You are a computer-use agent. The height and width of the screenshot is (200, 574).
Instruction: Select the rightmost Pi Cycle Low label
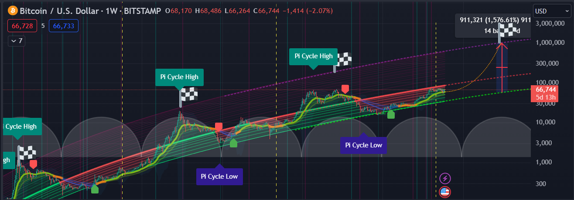pyautogui.click(x=363, y=145)
